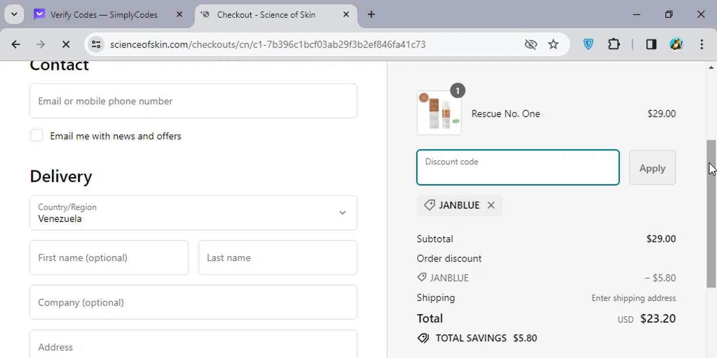The height and width of the screenshot is (358, 717).
Task: Open Chrome three-dot menu
Action: click(702, 44)
